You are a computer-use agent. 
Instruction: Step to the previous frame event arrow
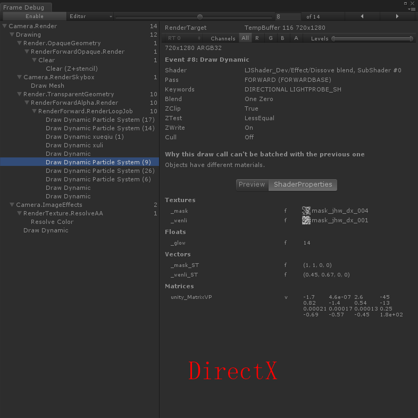pos(362,16)
